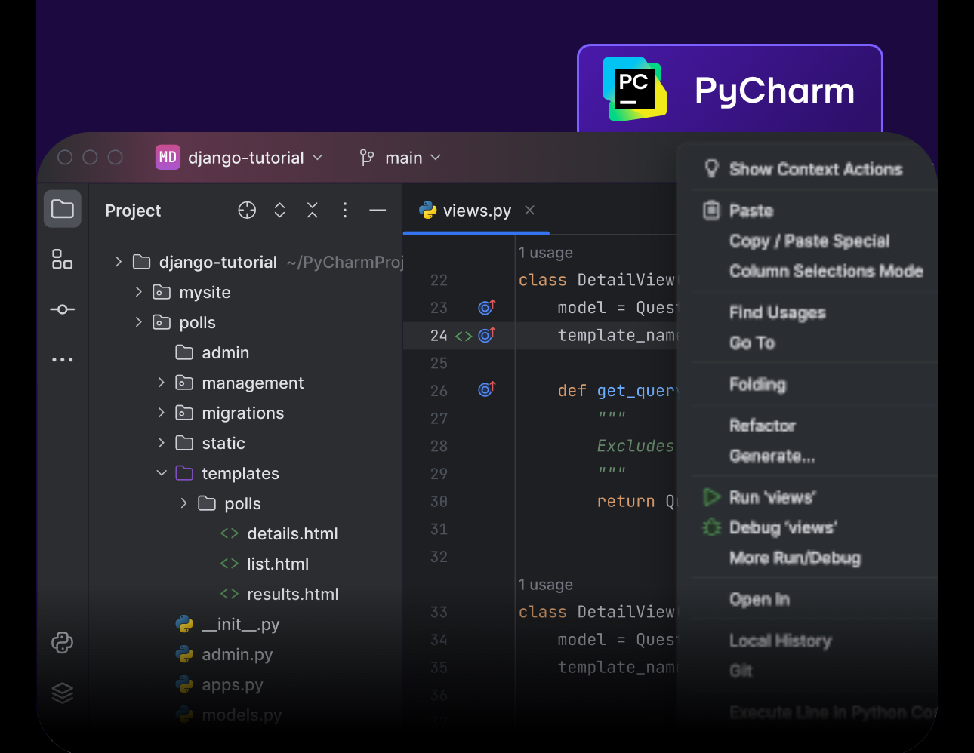Click the PyCharm PC logo
Image resolution: width=974 pixels, height=753 pixels.
pyautogui.click(x=635, y=89)
